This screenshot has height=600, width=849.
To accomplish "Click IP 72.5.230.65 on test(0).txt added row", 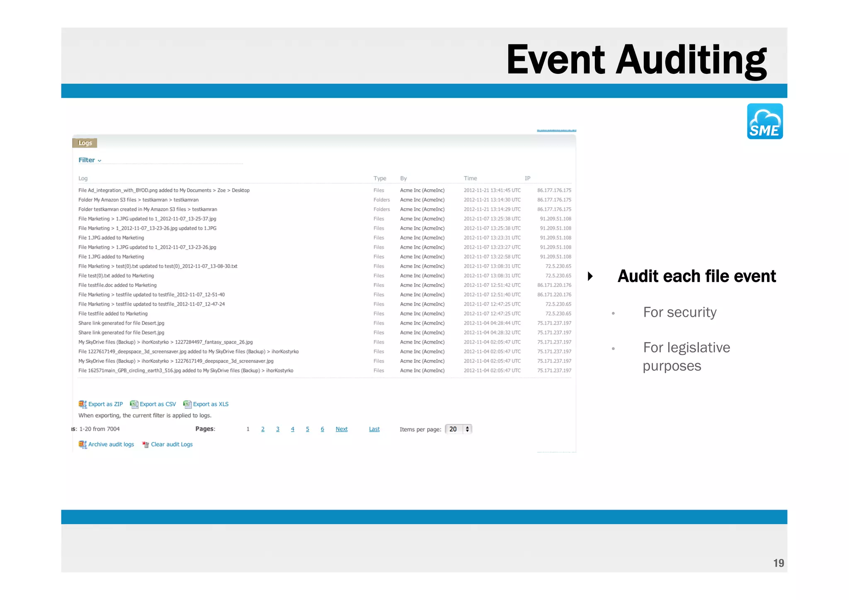I will 558,276.
